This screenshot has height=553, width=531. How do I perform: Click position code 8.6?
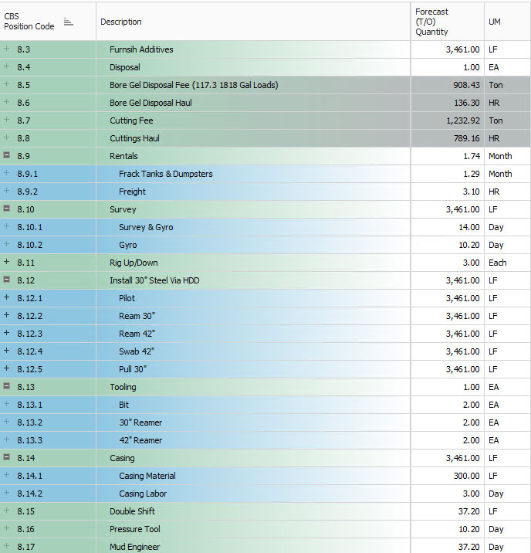[24, 103]
